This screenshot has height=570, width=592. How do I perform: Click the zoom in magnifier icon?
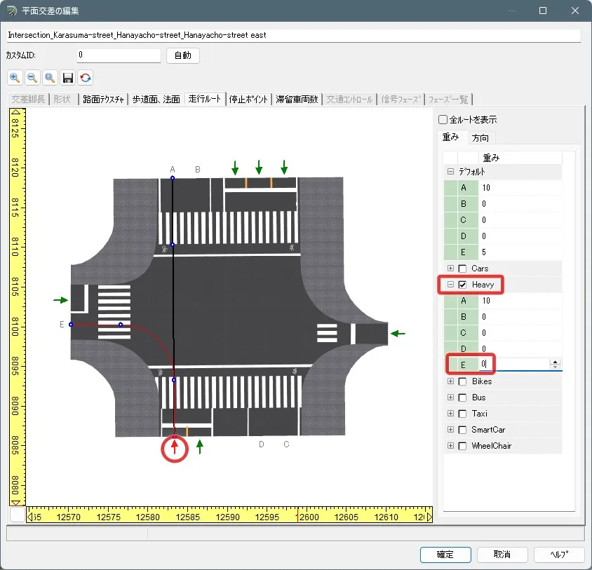(15, 78)
